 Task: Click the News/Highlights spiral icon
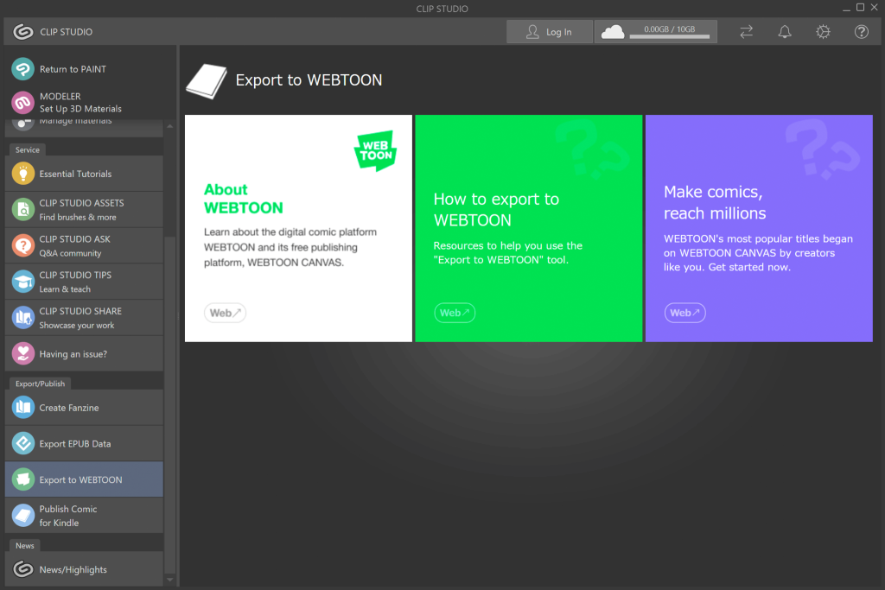point(23,569)
